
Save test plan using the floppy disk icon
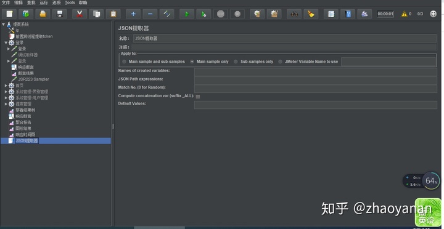tap(60, 14)
